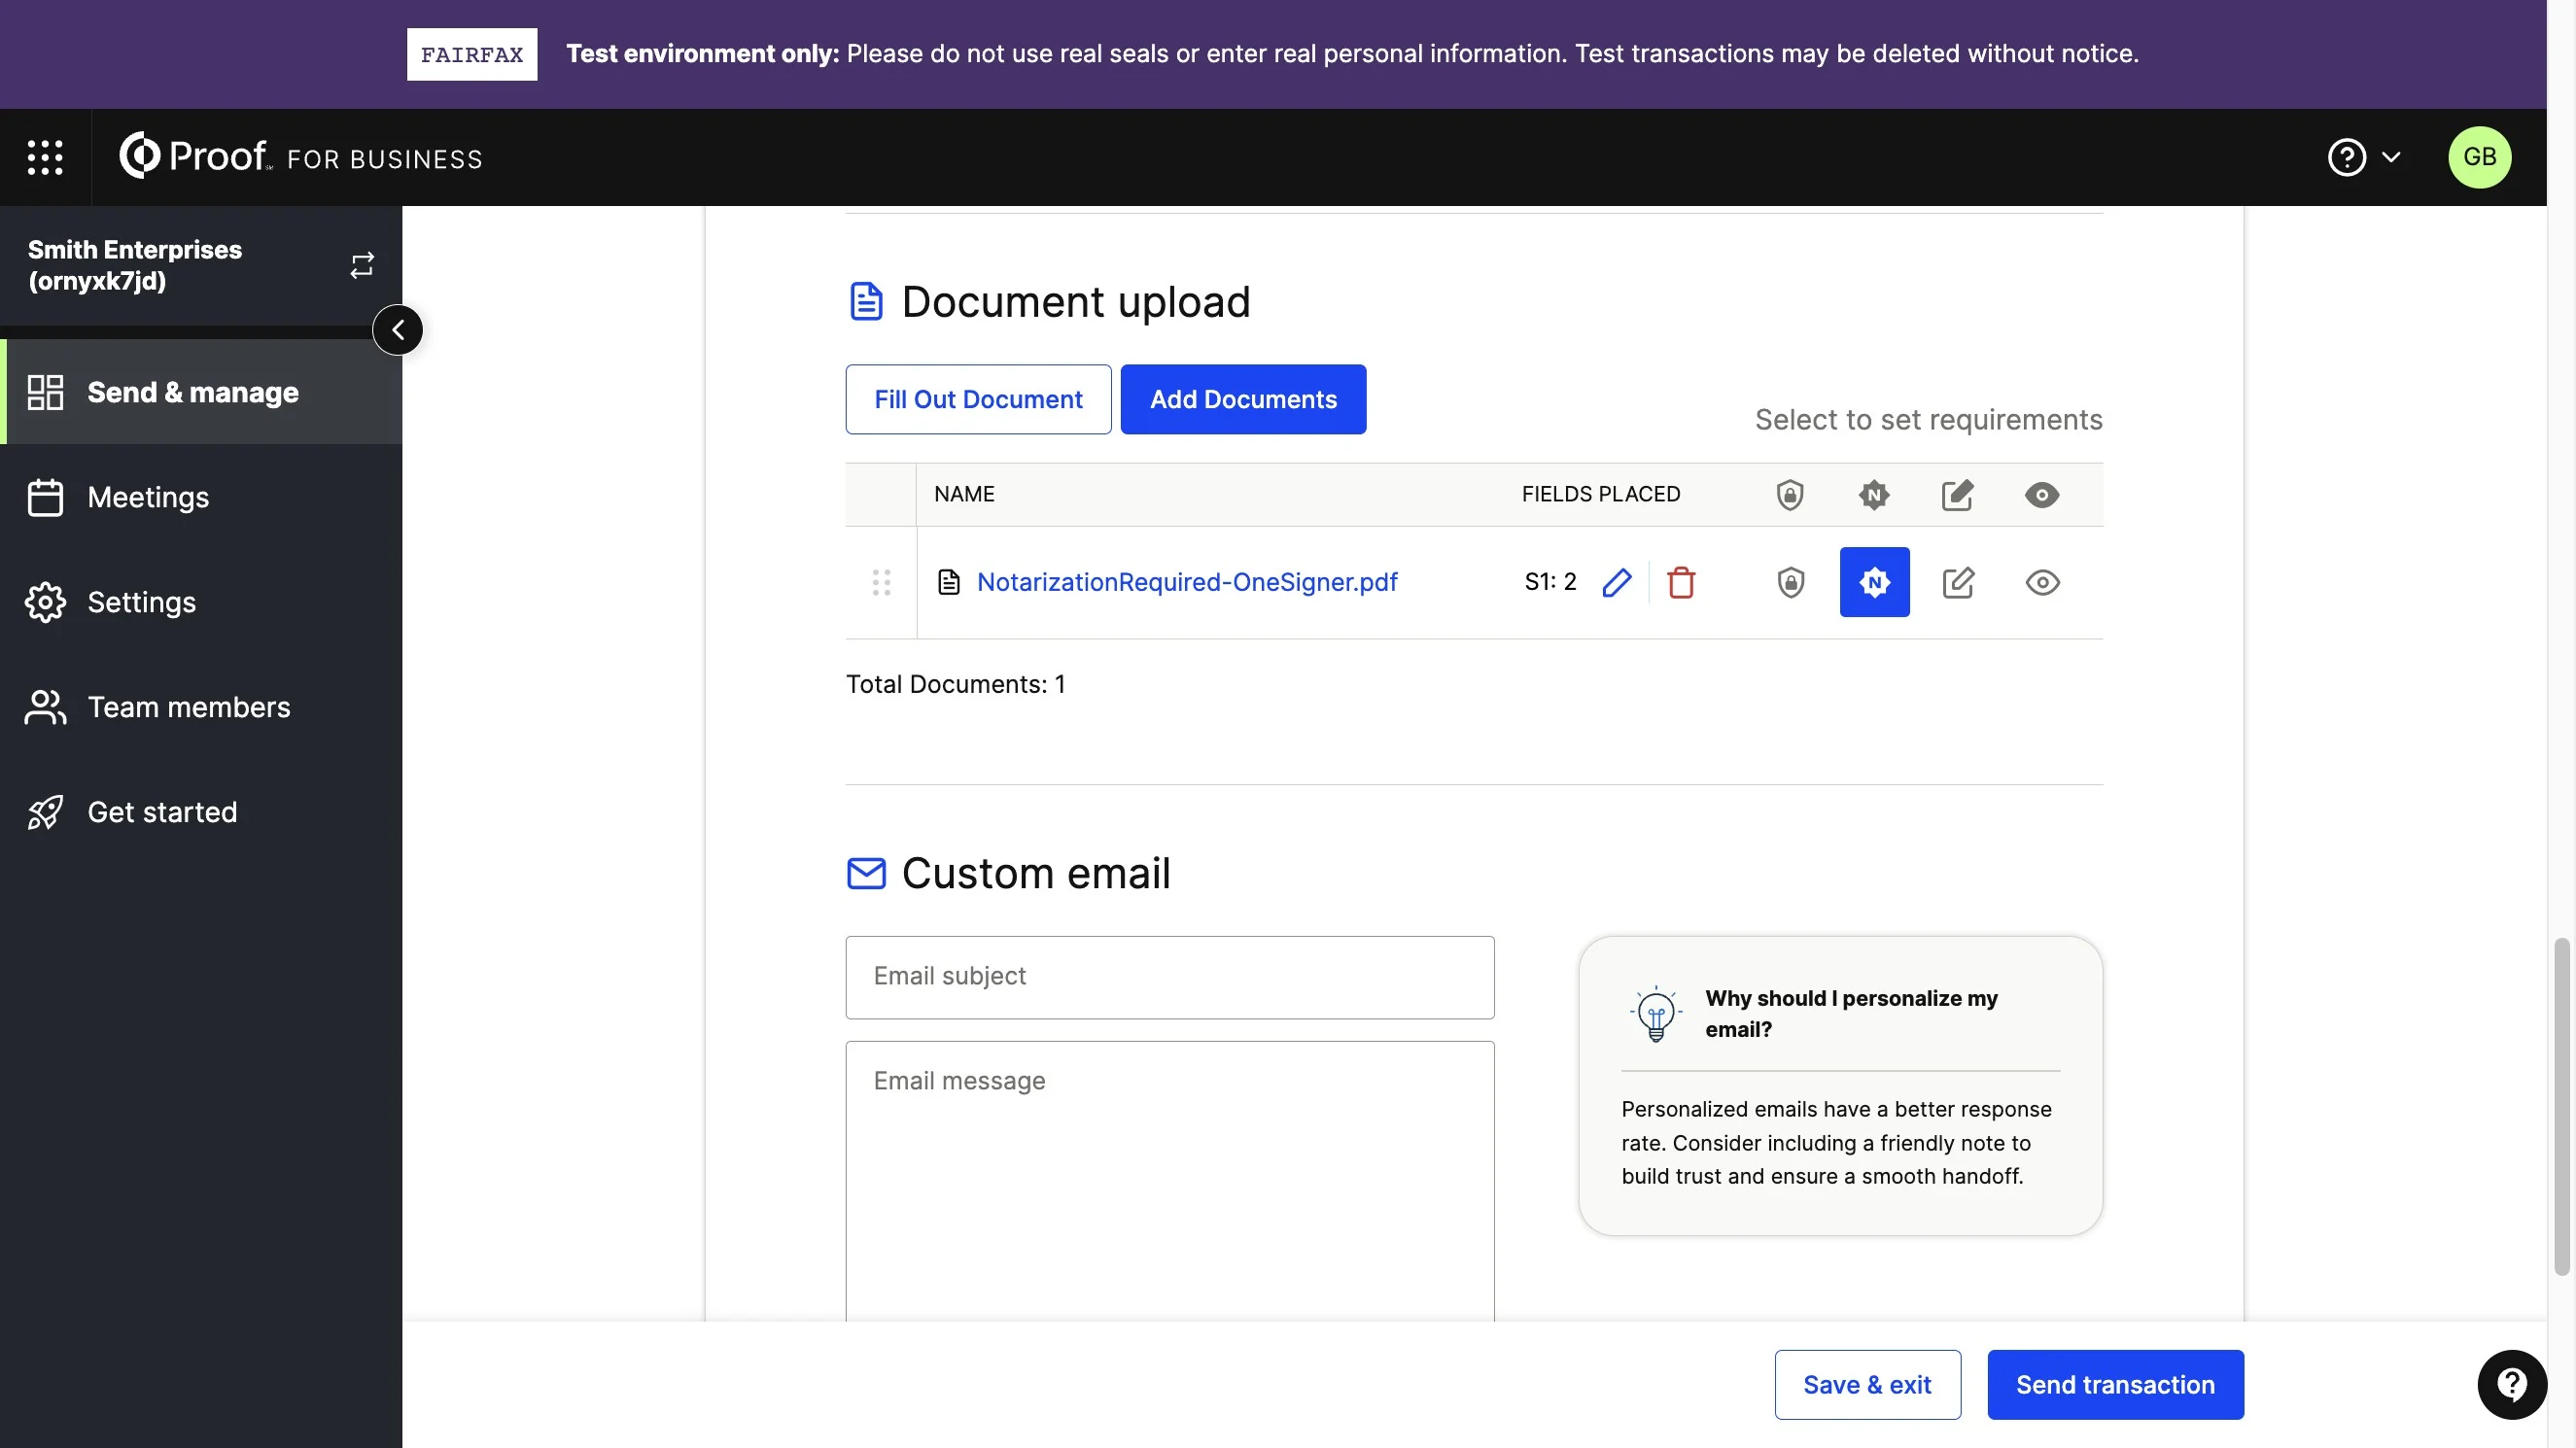Click the Proof for Business logo
2576x1448 pixels.
(x=301, y=156)
